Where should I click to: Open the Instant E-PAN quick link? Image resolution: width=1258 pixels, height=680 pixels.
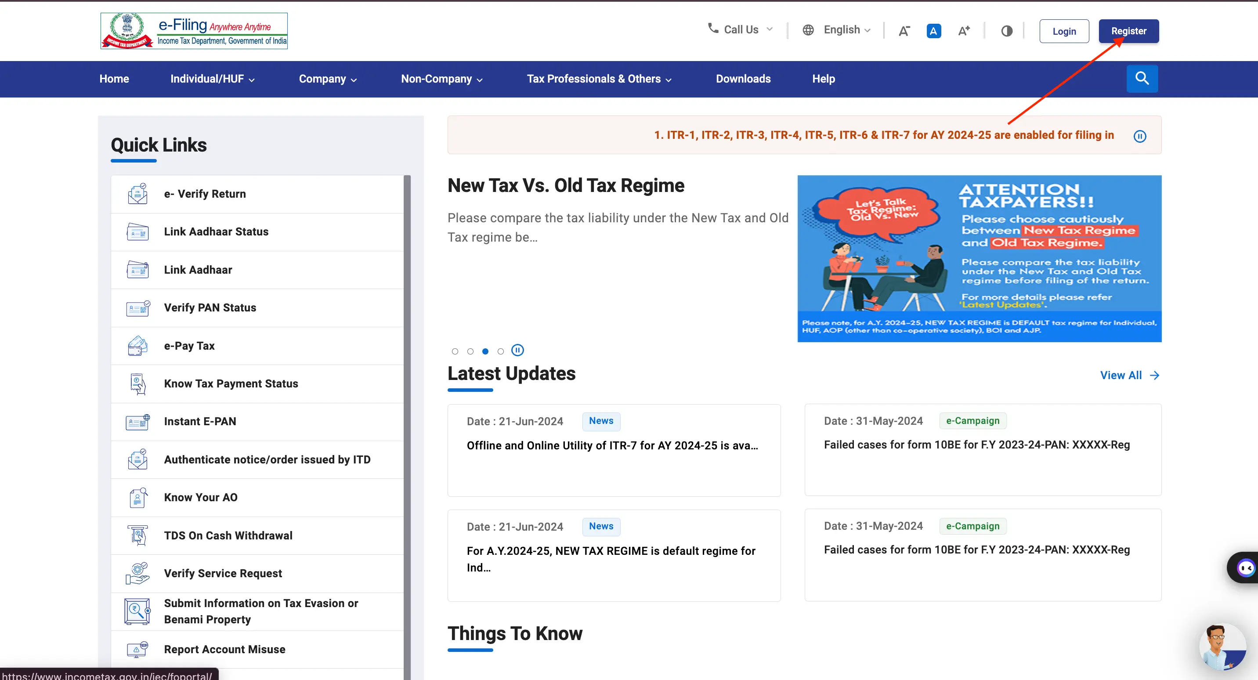257,422
